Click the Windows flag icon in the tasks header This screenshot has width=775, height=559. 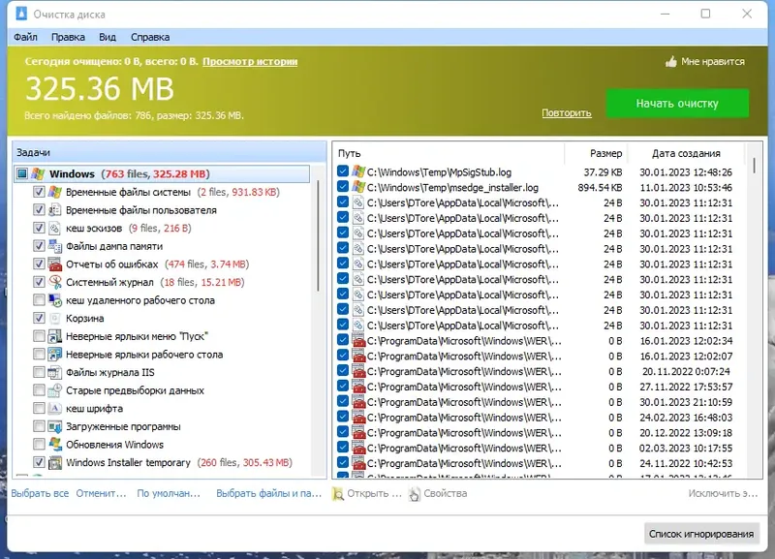click(x=38, y=174)
